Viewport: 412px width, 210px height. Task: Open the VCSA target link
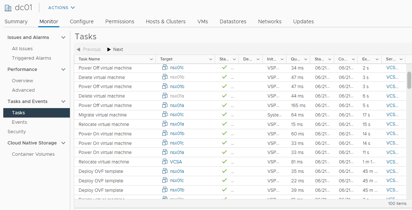click(x=176, y=162)
